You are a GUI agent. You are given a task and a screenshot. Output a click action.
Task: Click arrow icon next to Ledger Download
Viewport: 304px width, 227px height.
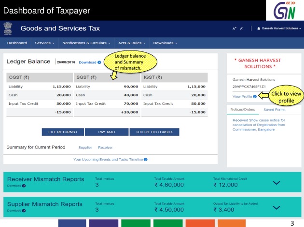99,63
